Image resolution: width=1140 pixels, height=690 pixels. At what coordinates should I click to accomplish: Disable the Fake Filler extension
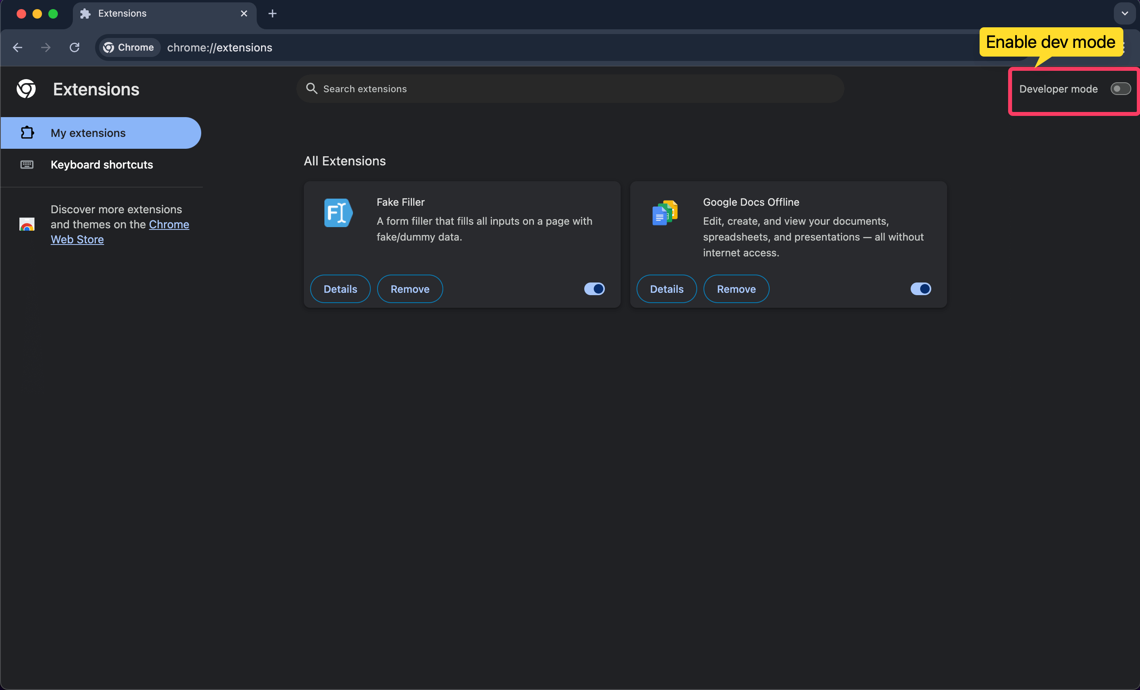tap(594, 288)
